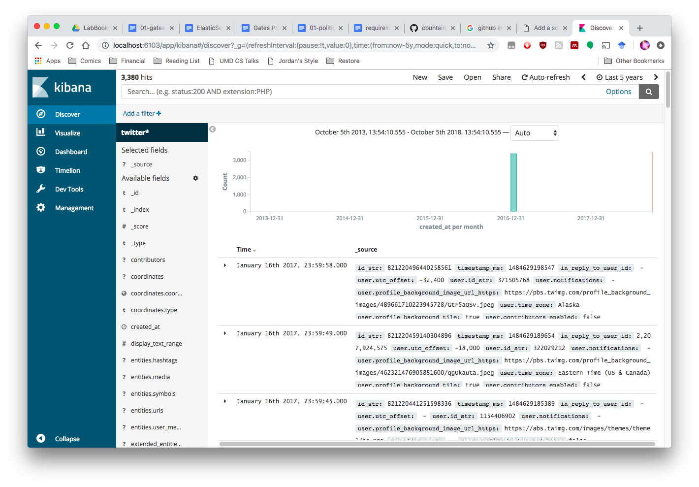Open the Auto-refresh settings
This screenshot has width=699, height=487.
tap(545, 77)
